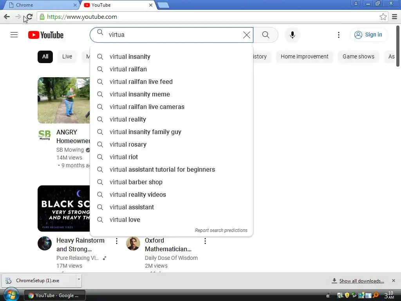The image size is (401, 301).
Task: Click the magnifier search button
Action: click(266, 35)
